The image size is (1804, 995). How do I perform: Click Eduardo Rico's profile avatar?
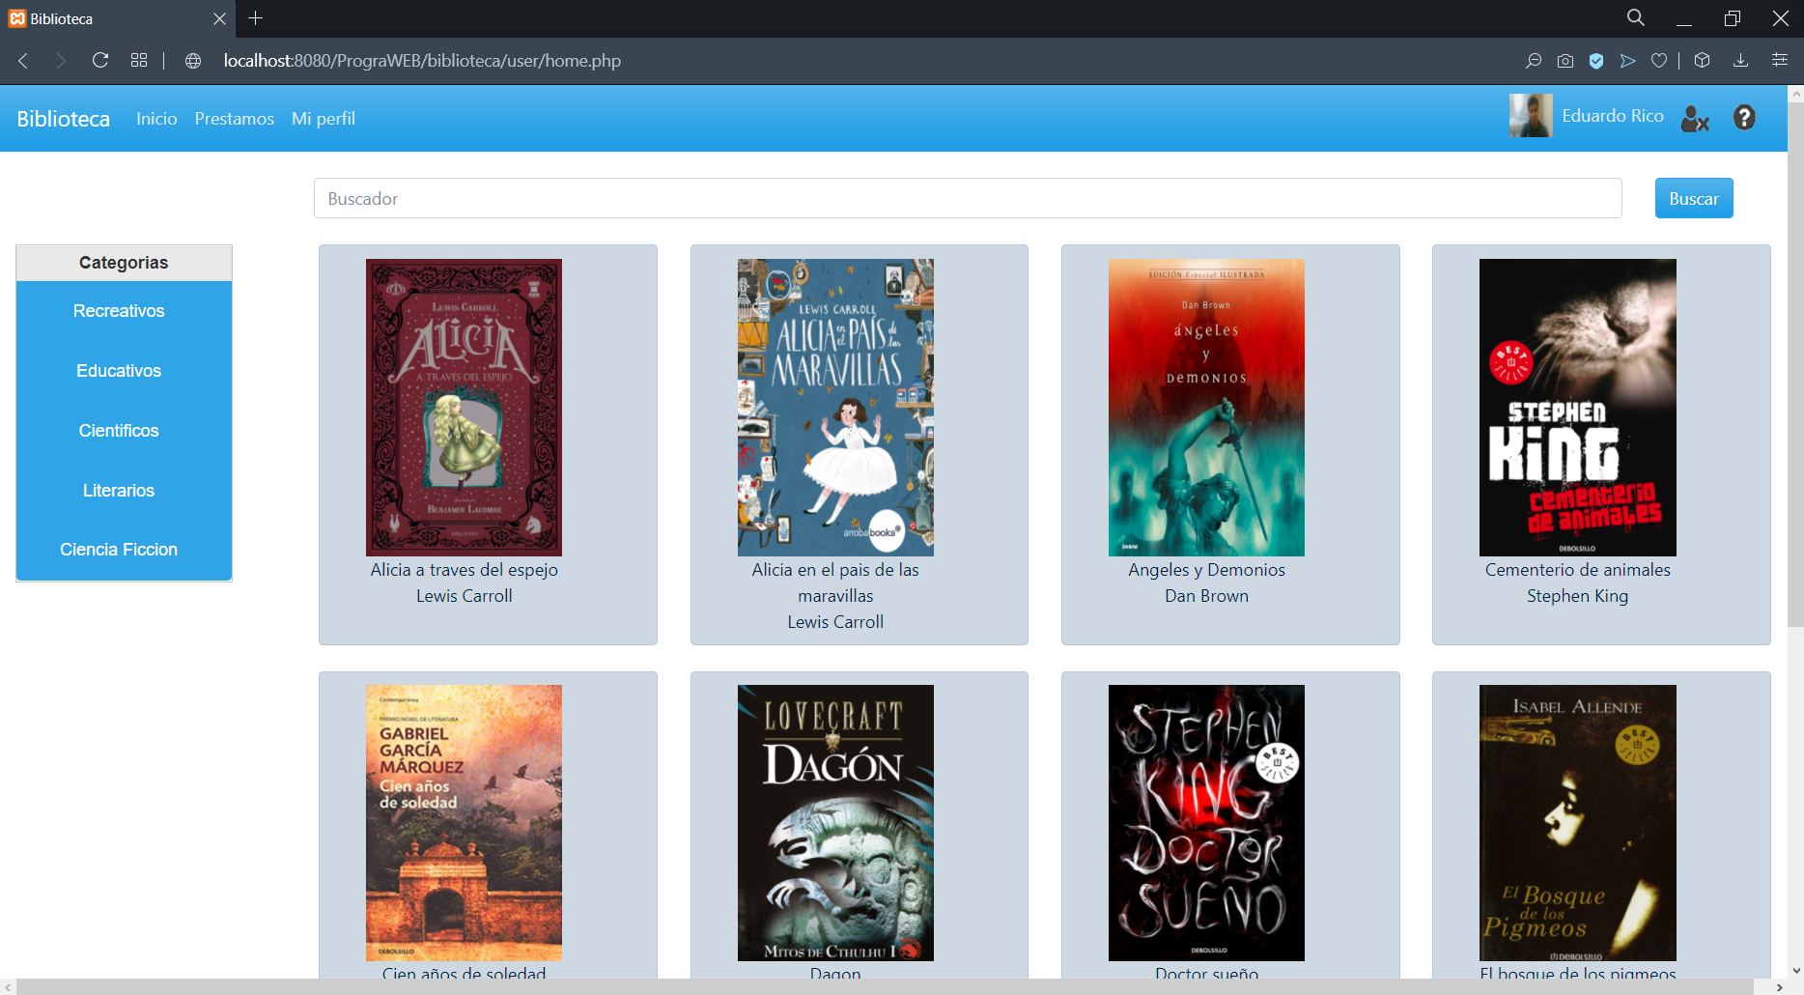1531,116
